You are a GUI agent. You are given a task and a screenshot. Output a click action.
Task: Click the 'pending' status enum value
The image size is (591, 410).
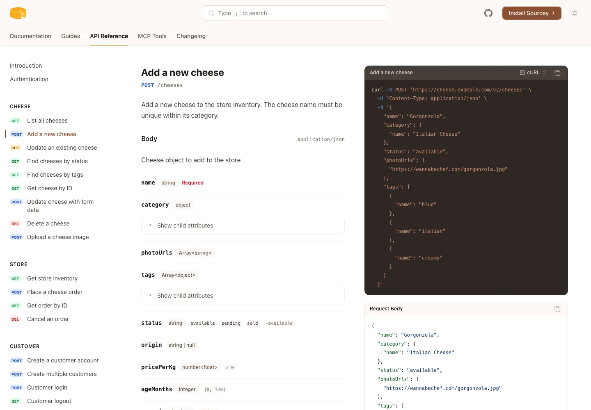231,323
